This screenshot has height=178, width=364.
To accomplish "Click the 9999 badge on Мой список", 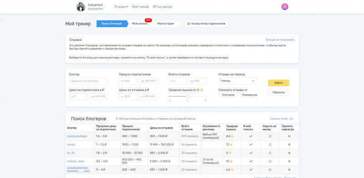I will (x=148, y=20).
